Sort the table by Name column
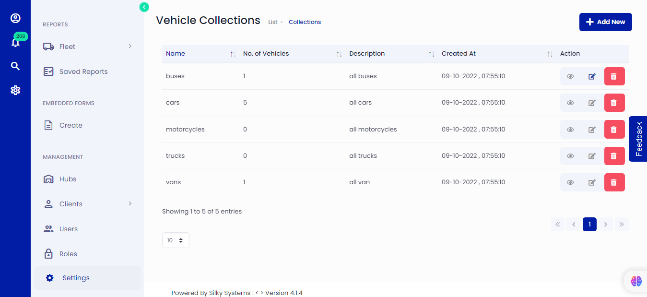 [233, 54]
